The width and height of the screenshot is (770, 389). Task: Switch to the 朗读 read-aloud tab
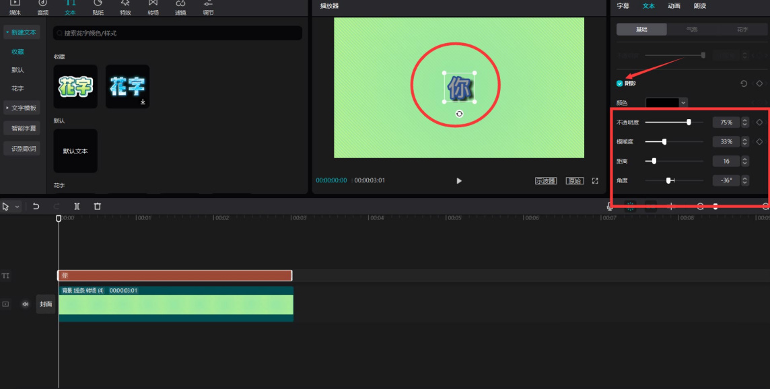700,6
